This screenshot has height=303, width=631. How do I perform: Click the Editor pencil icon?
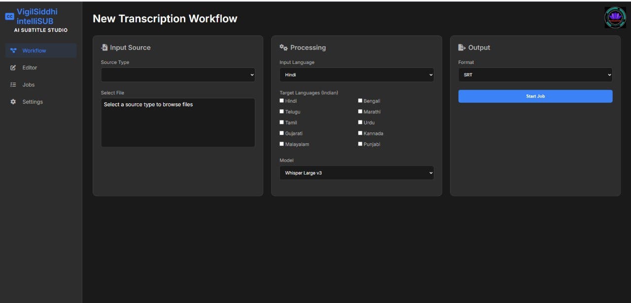click(13, 68)
